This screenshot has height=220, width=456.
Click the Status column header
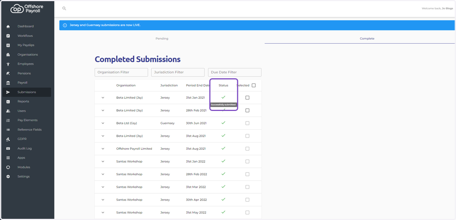[223, 85]
